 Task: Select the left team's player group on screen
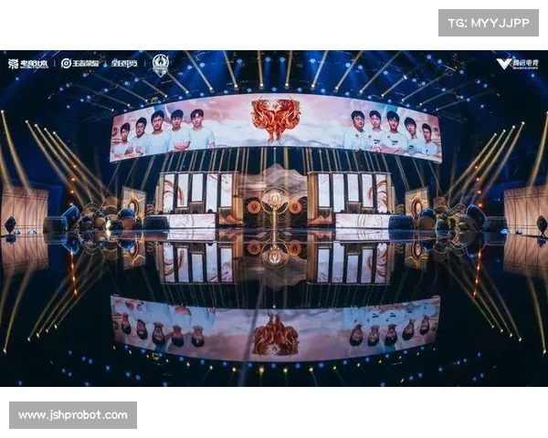click(163, 133)
